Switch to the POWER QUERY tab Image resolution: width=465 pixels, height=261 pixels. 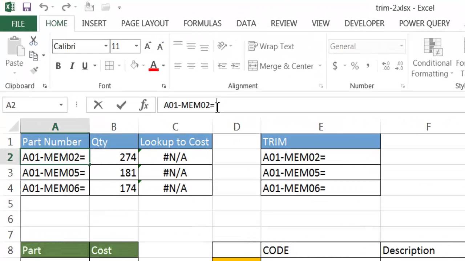(424, 24)
